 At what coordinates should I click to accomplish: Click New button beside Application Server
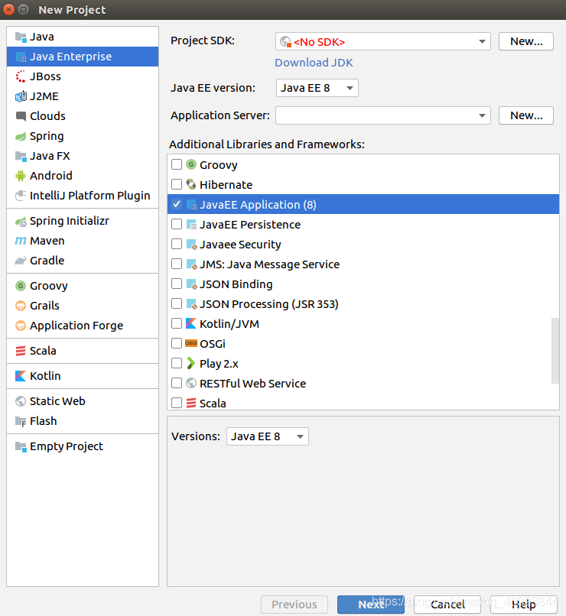click(526, 115)
